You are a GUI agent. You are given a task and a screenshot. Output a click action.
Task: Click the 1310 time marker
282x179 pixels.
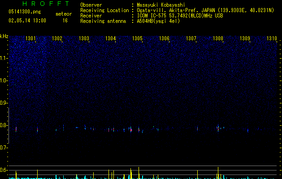point(272,38)
